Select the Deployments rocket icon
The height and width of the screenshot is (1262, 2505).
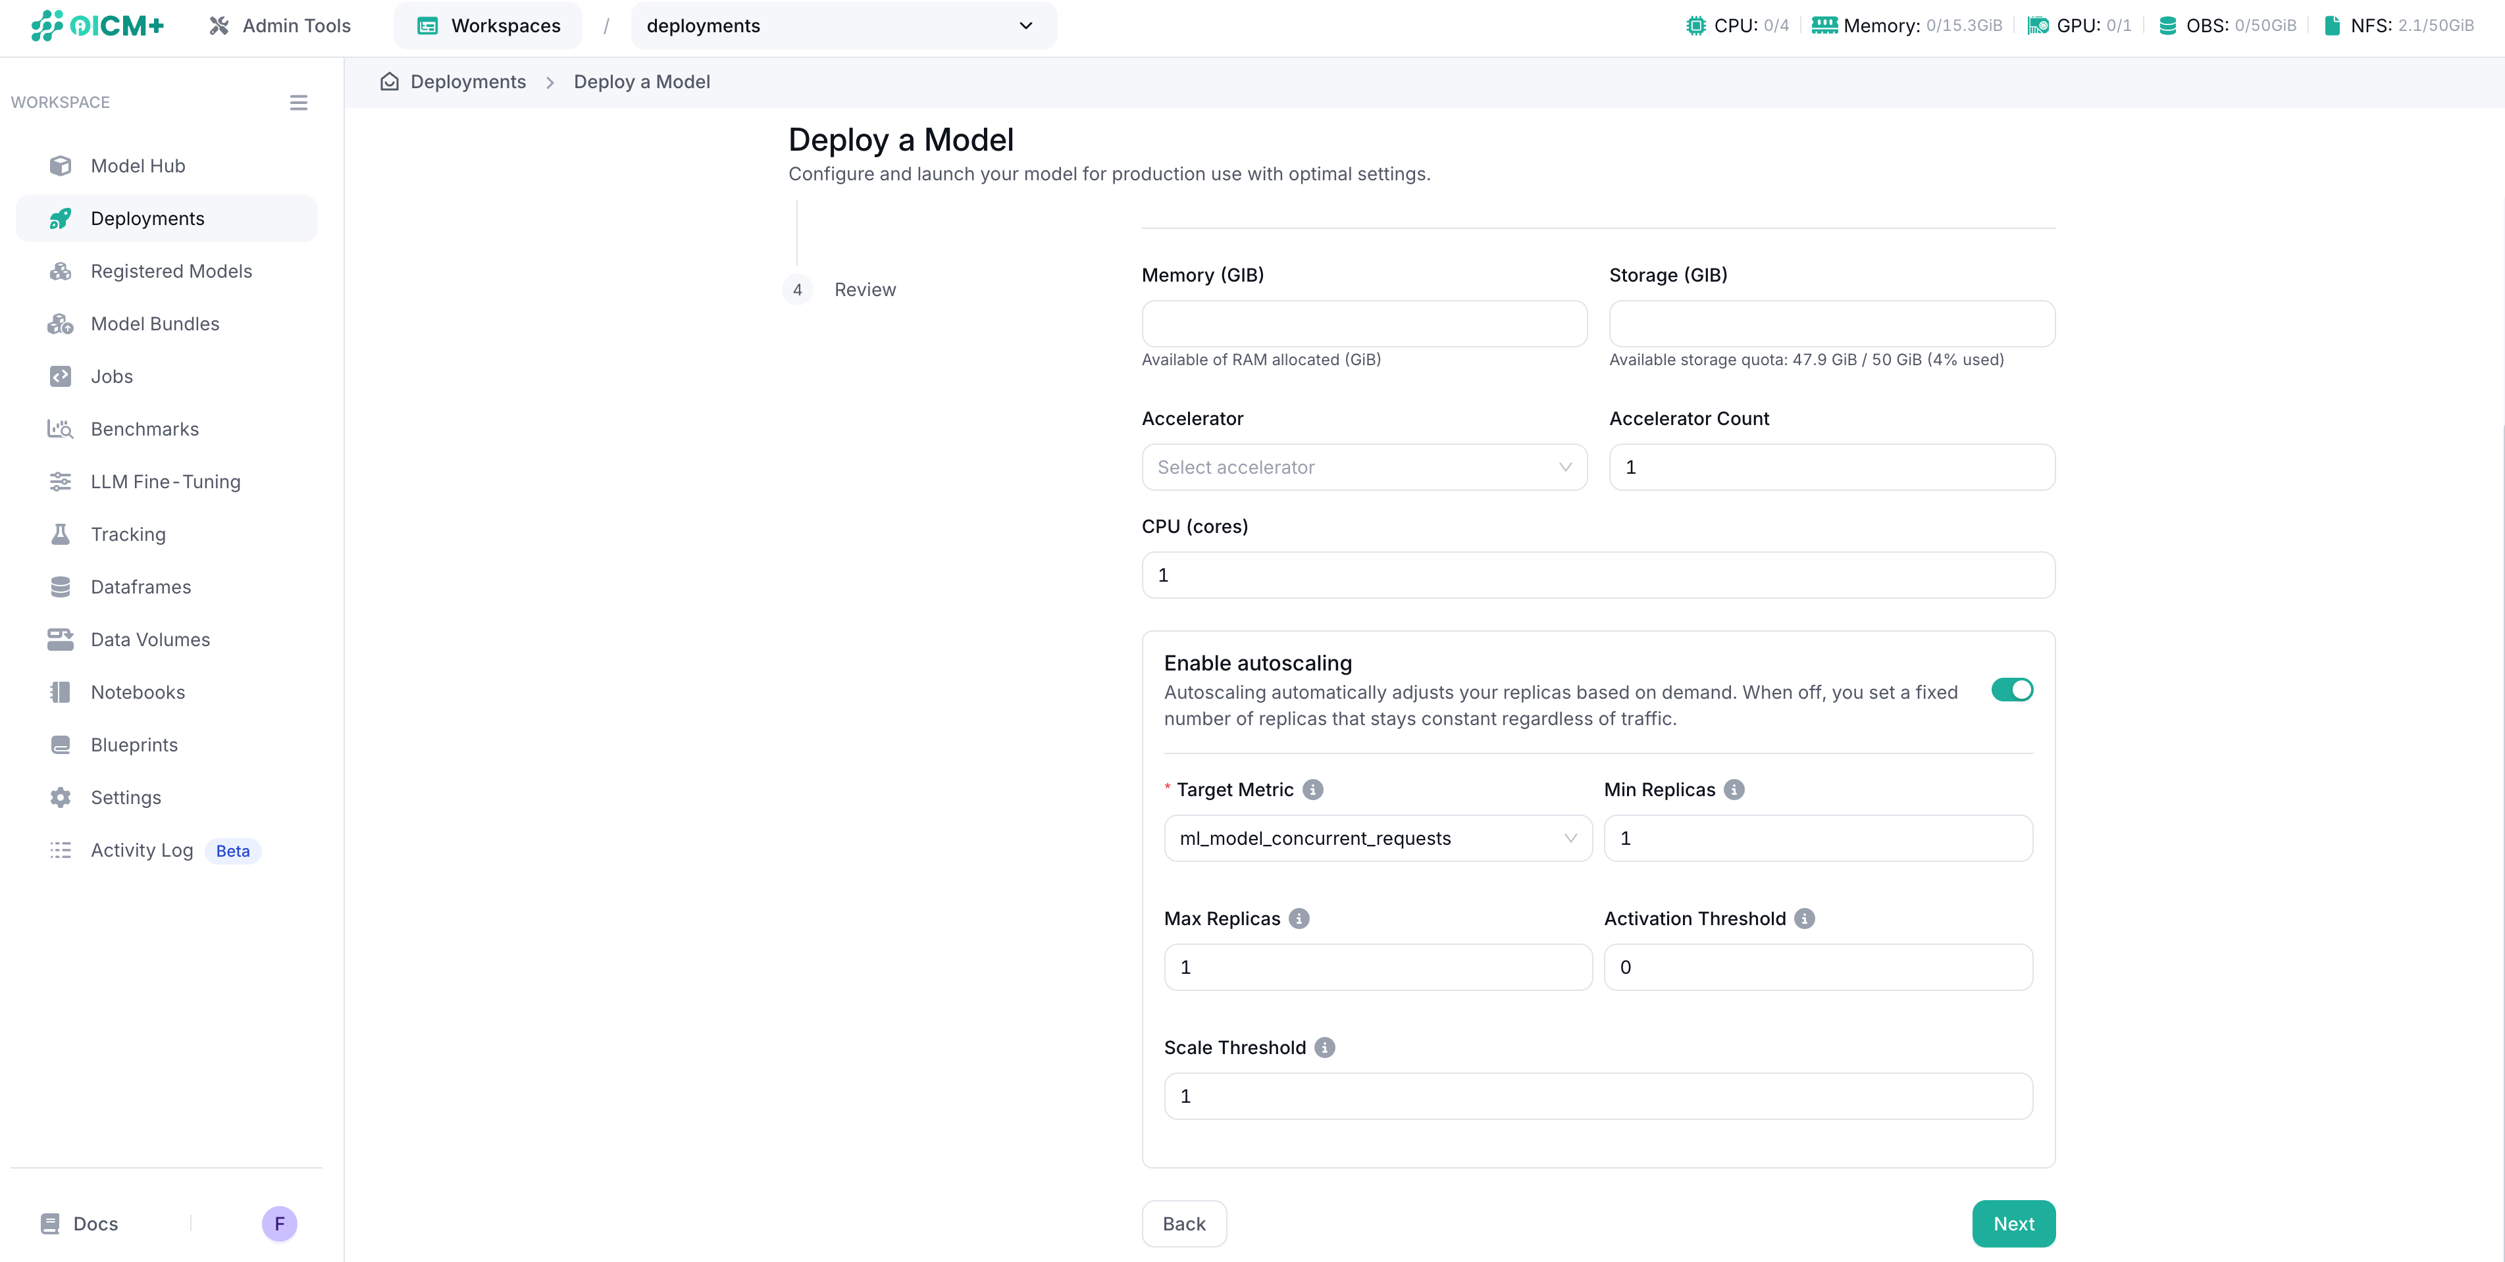point(61,218)
